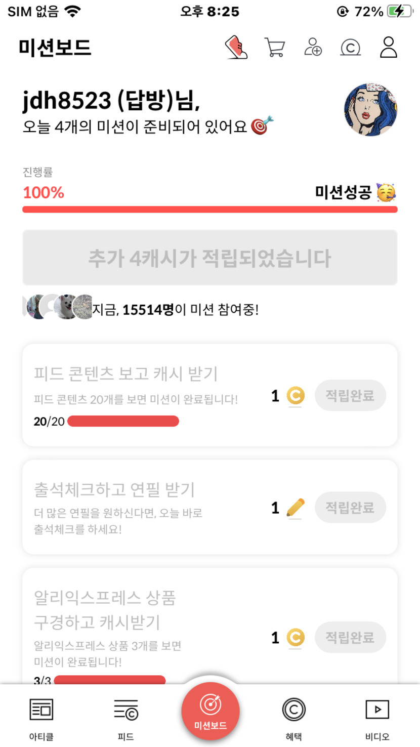Open the shopping cart

pyautogui.click(x=274, y=48)
